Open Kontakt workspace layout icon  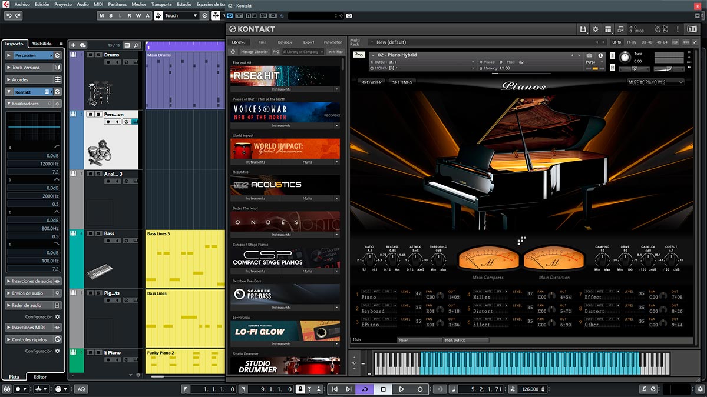click(608, 29)
